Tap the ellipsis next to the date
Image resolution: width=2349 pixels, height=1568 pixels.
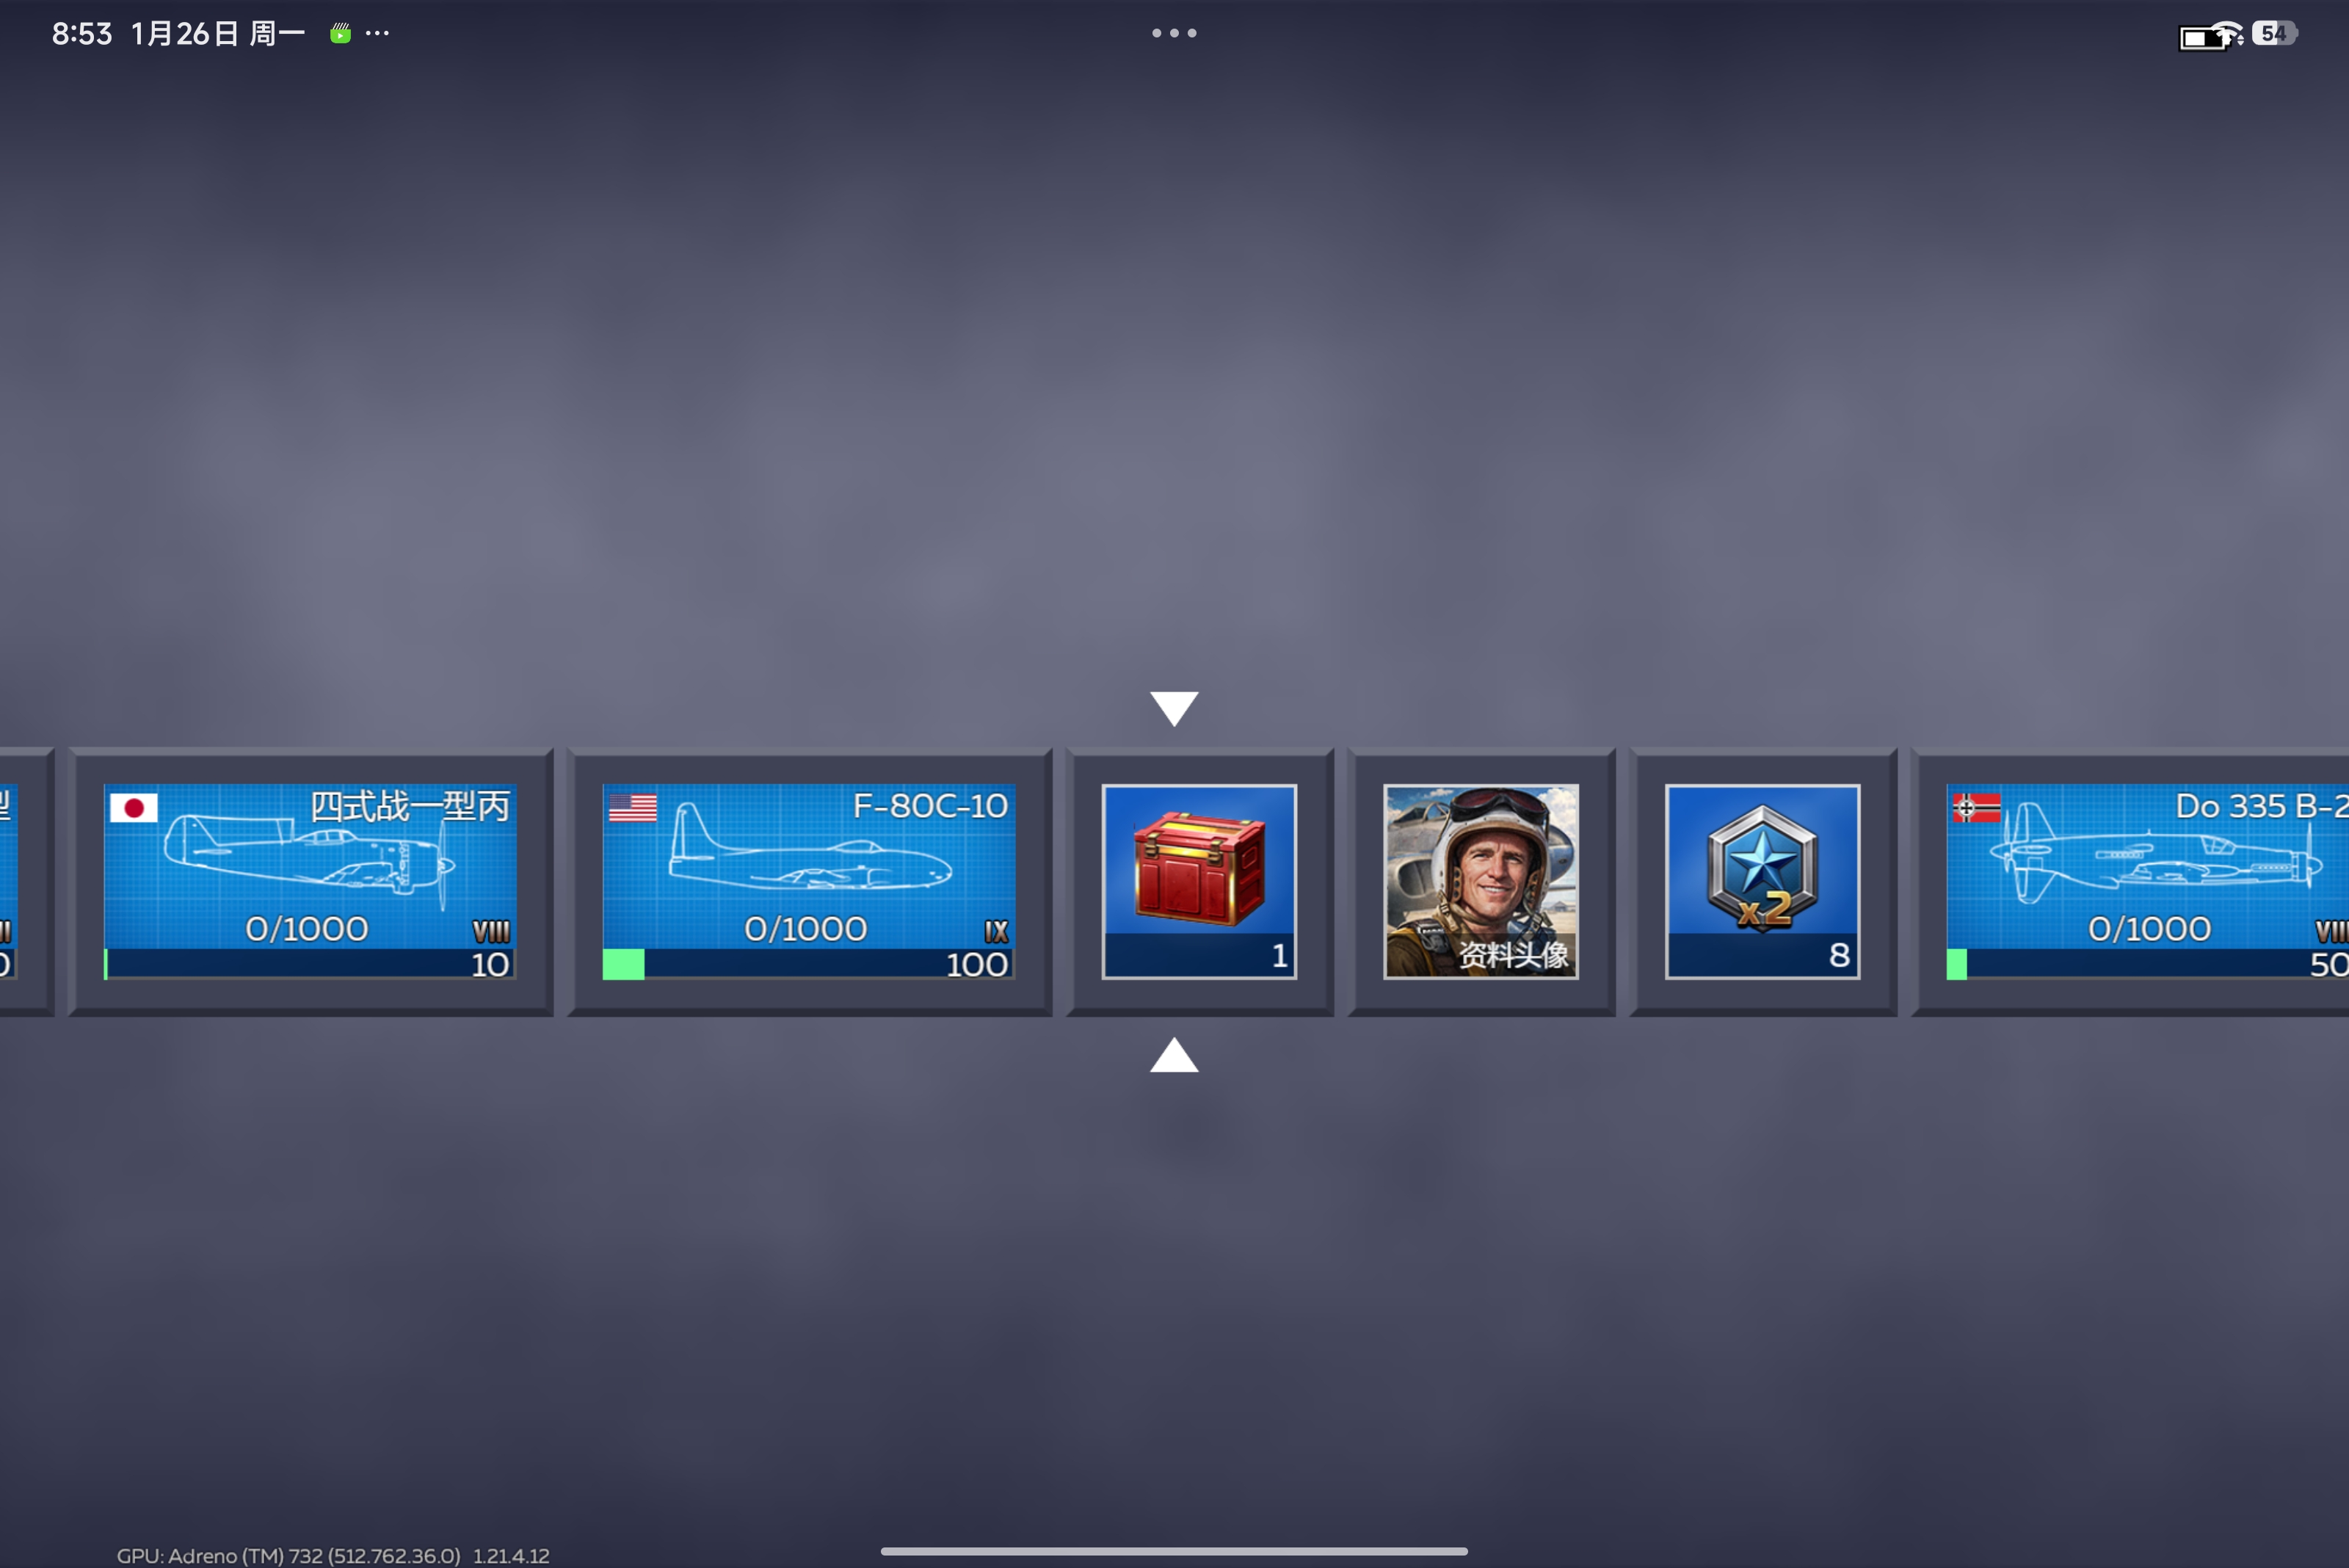point(377,34)
